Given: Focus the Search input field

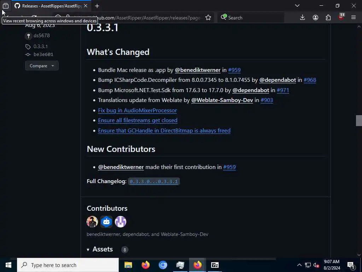Looking at the screenshot, I should click(x=251, y=18).
